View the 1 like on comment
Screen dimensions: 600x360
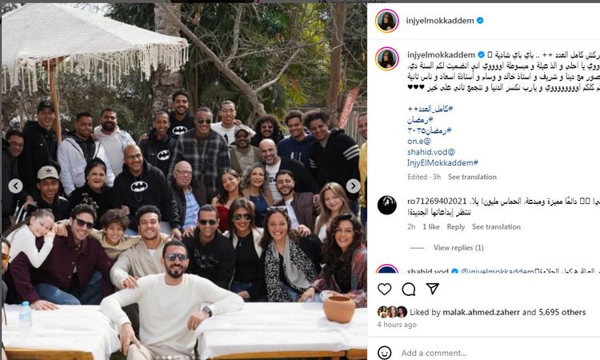431,227
